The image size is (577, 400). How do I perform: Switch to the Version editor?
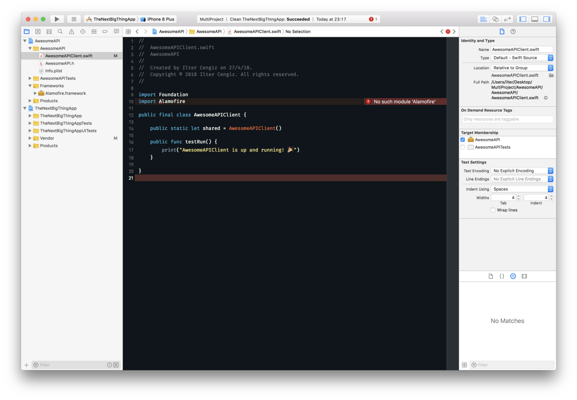507,19
